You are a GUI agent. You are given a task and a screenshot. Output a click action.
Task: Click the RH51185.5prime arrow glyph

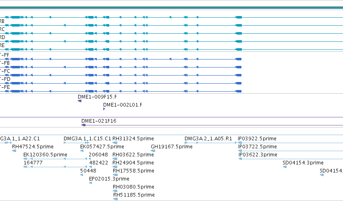116,199
